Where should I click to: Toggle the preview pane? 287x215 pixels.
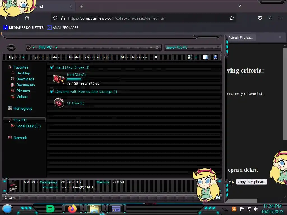(205, 57)
